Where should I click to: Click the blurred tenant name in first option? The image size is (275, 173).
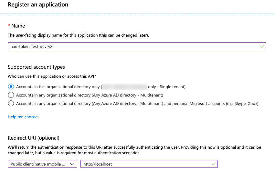click(124, 87)
